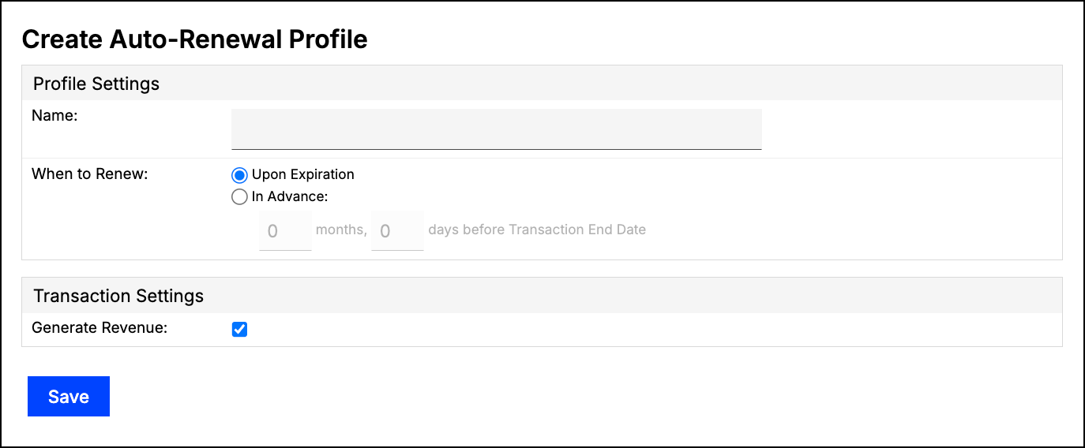Viewport: 1085px width, 448px height.
Task: Click the days number input box
Action: pos(397,230)
